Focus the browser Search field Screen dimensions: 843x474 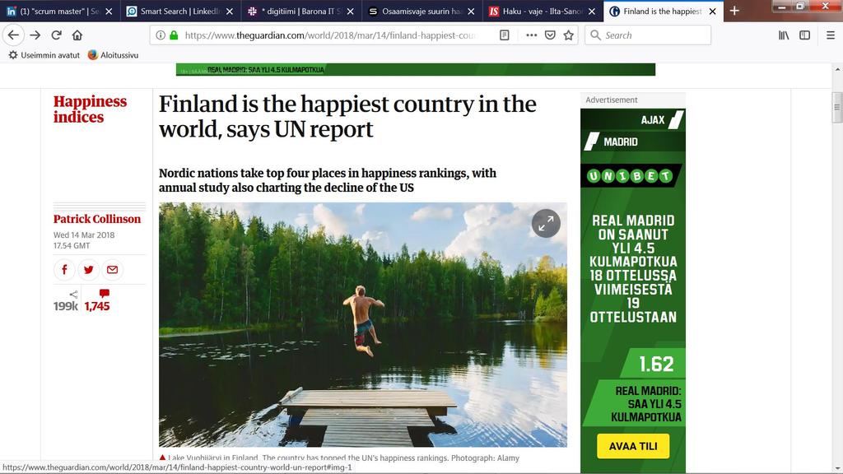[648, 35]
